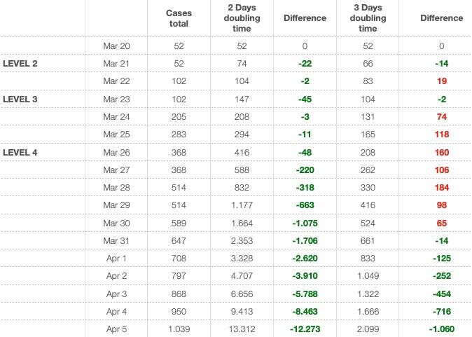
Task: Select the cases total value 1.039
Action: click(179, 329)
